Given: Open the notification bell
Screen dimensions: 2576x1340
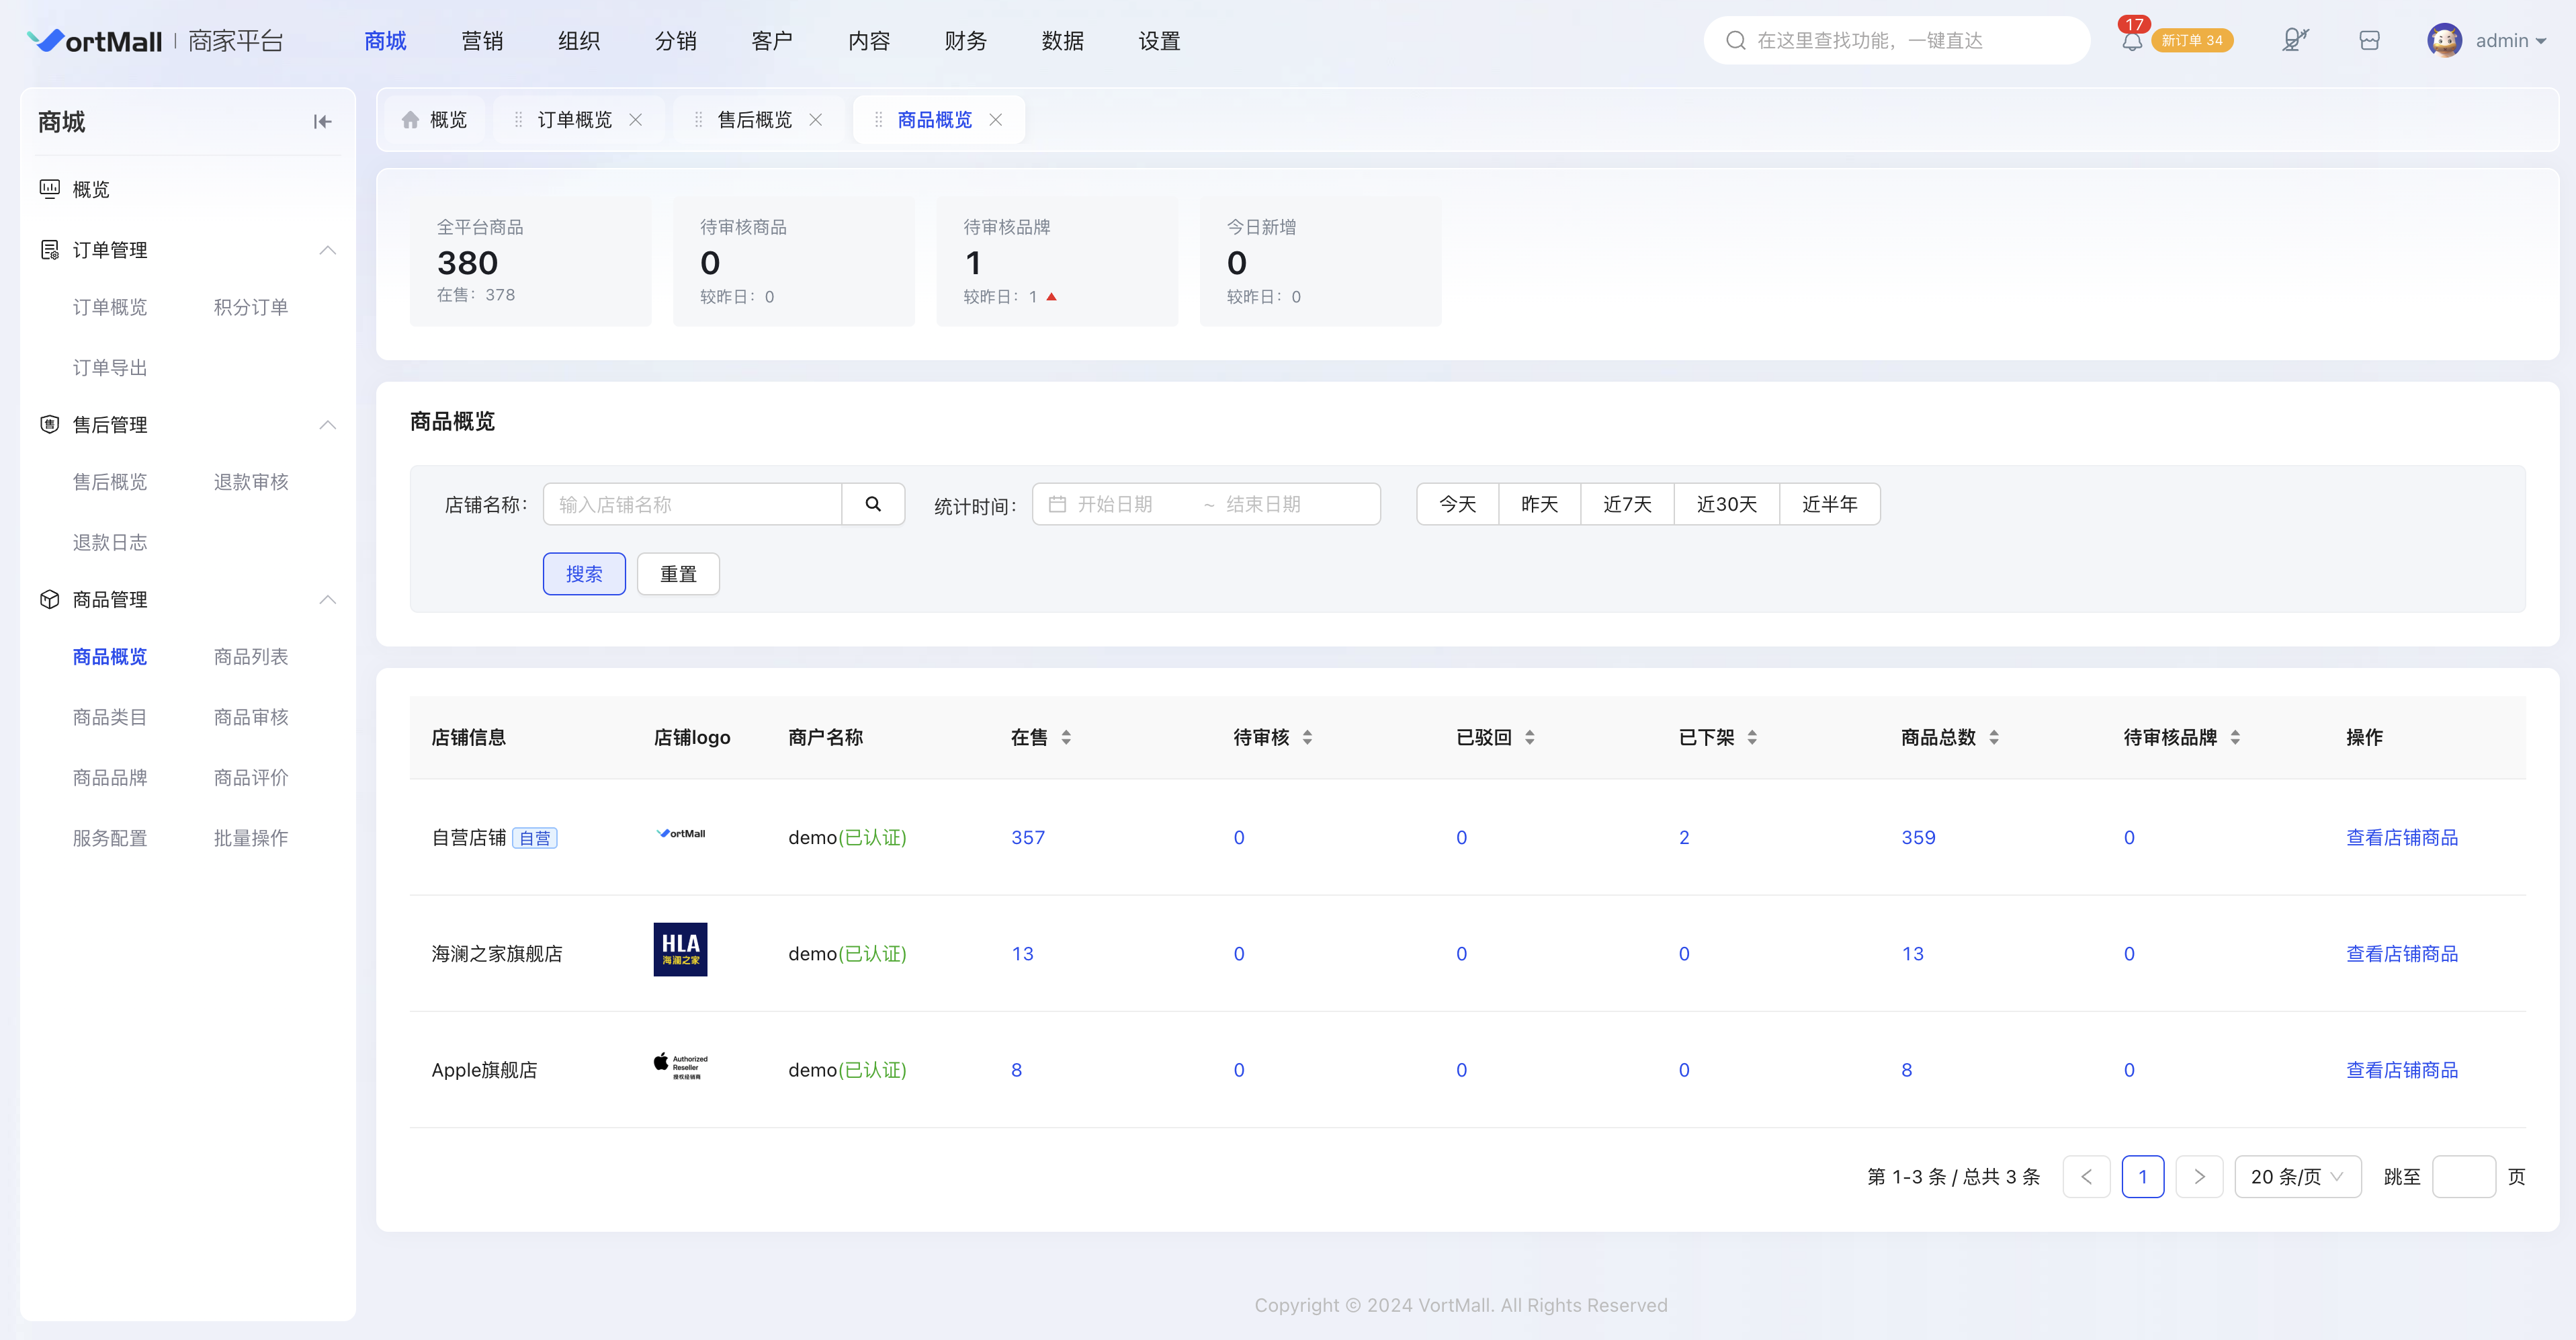Looking at the screenshot, I should click(2132, 42).
